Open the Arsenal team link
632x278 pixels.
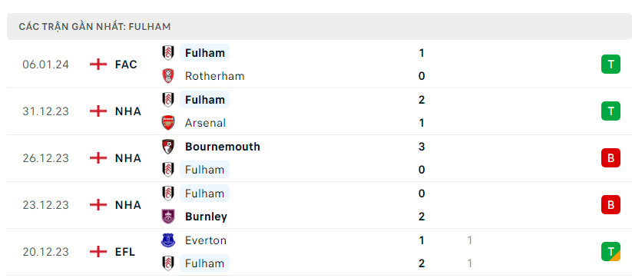pos(205,123)
